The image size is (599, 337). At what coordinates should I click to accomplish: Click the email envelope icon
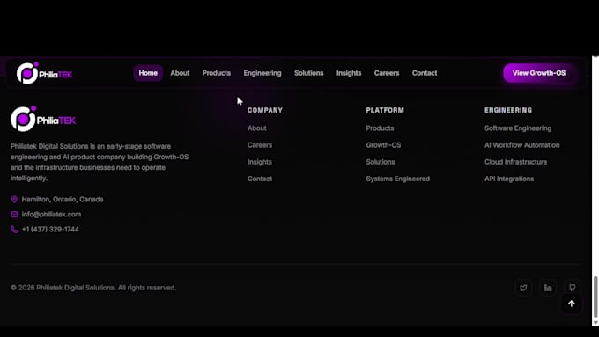click(14, 215)
